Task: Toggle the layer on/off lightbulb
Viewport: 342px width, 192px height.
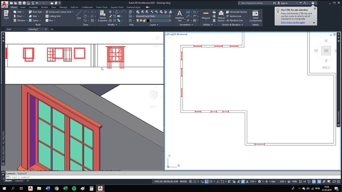Action: tap(137, 20)
